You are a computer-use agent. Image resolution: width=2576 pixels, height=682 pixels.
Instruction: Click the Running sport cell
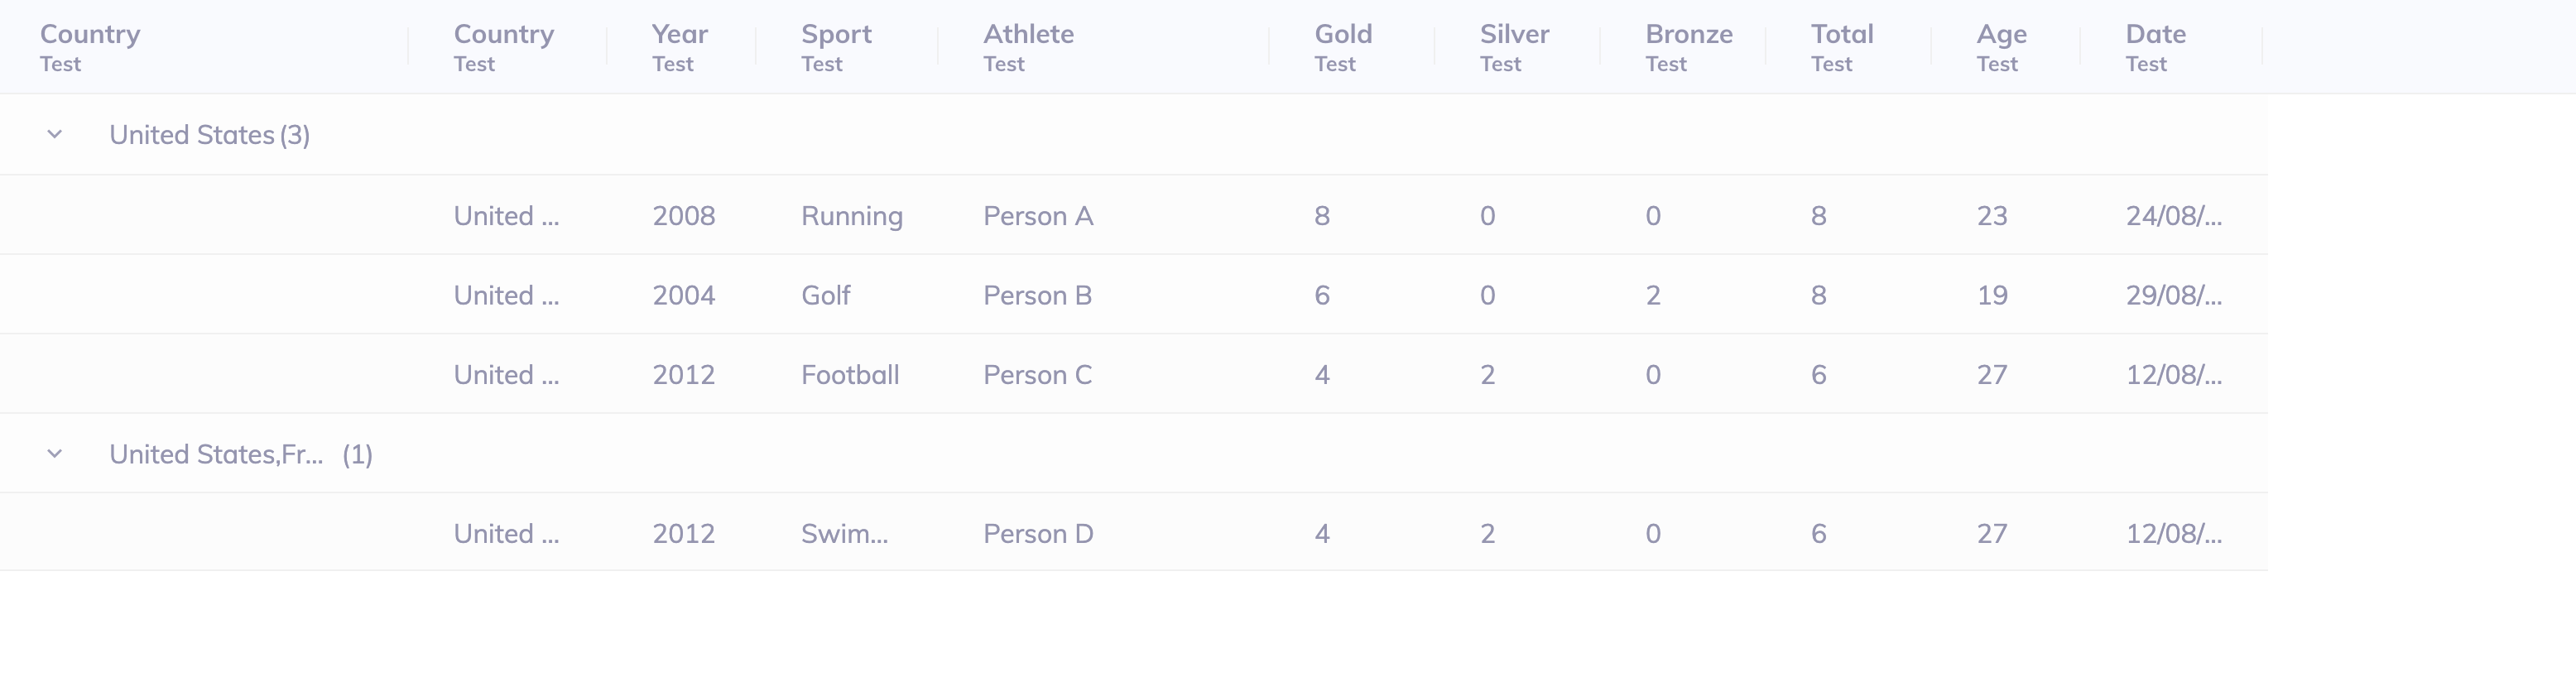tap(851, 215)
